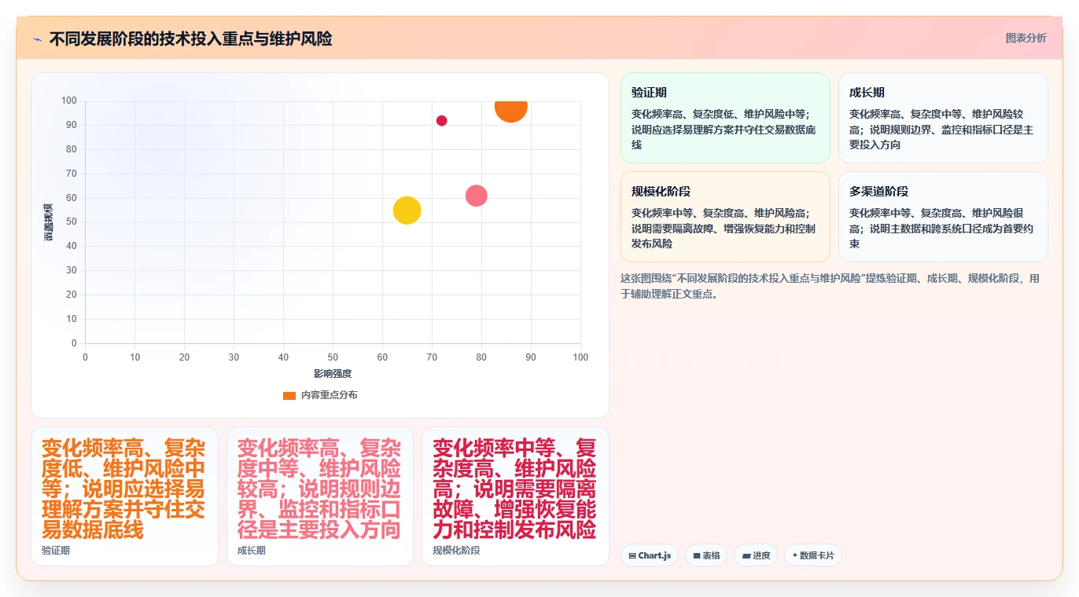Open the 规模化阶段 card on the right
The image size is (1079, 597).
point(725,217)
